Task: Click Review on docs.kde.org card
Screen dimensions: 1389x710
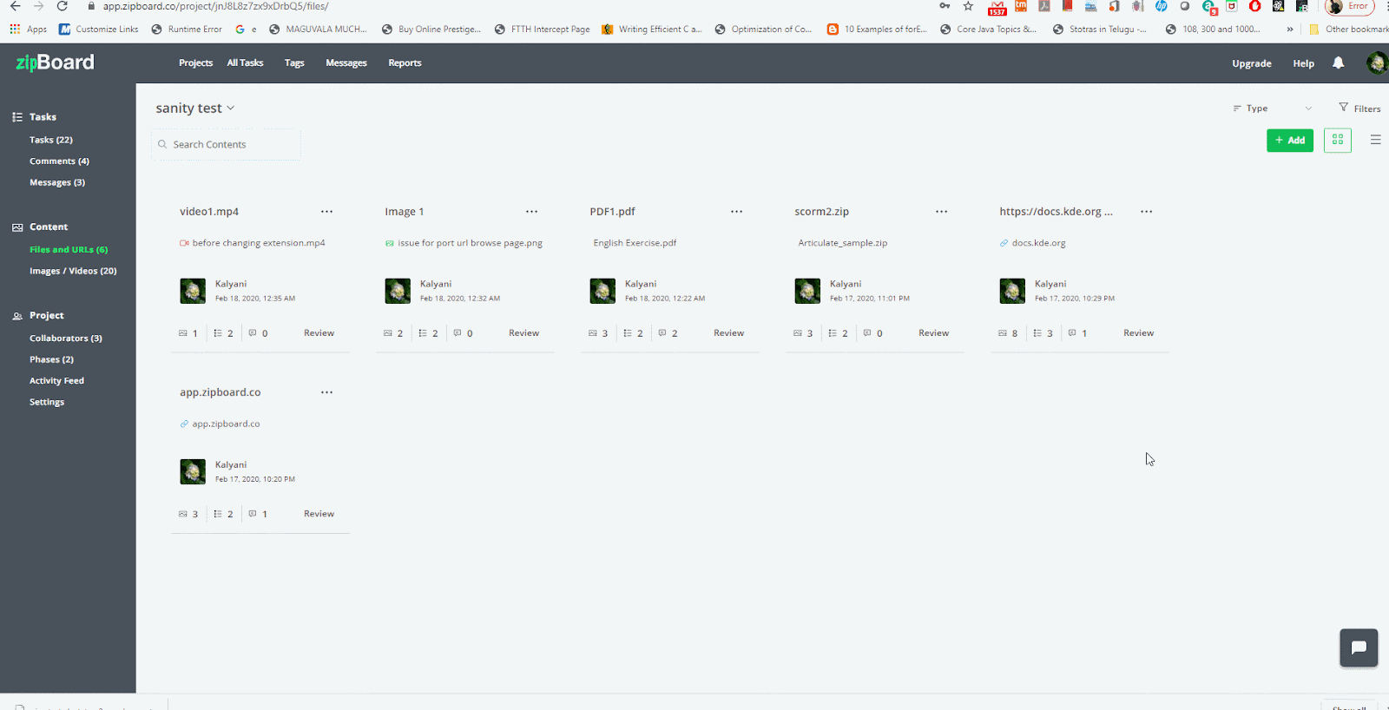Action: point(1138,333)
